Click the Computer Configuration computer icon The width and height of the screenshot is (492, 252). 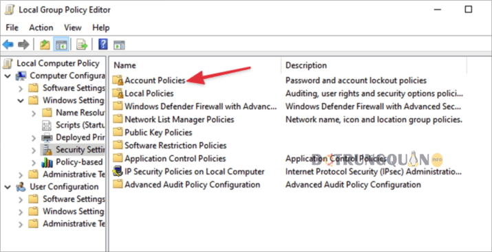(x=21, y=76)
